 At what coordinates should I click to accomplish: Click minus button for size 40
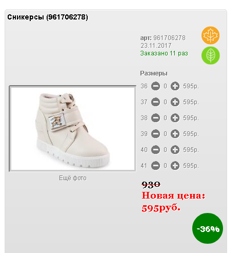(155, 150)
